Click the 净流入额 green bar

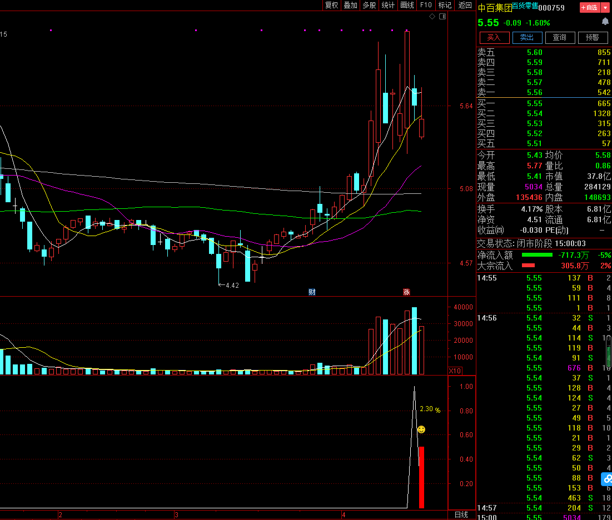pos(537,255)
